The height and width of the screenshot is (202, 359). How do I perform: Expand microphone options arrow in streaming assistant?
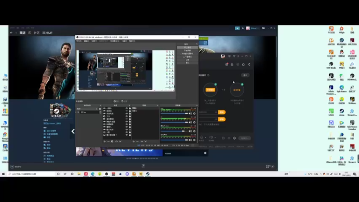pyautogui.click(x=206, y=138)
